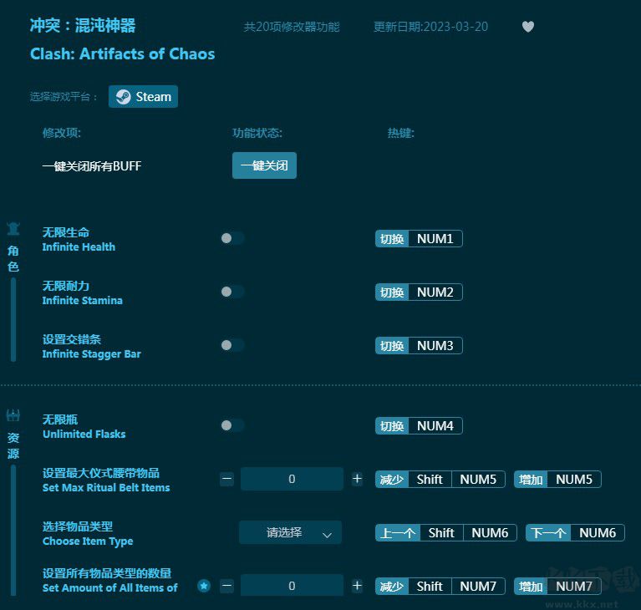
Task: Click the resources (资源) section icon
Action: click(x=13, y=415)
